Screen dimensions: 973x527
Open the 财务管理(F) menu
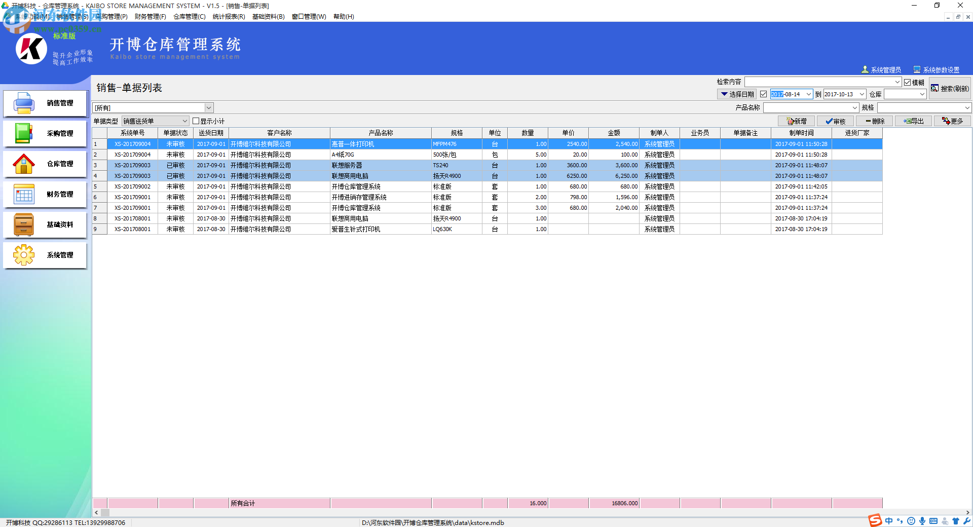(151, 17)
